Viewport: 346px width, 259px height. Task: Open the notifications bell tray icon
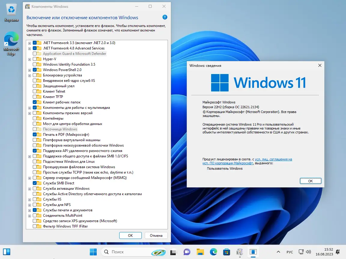338,252
